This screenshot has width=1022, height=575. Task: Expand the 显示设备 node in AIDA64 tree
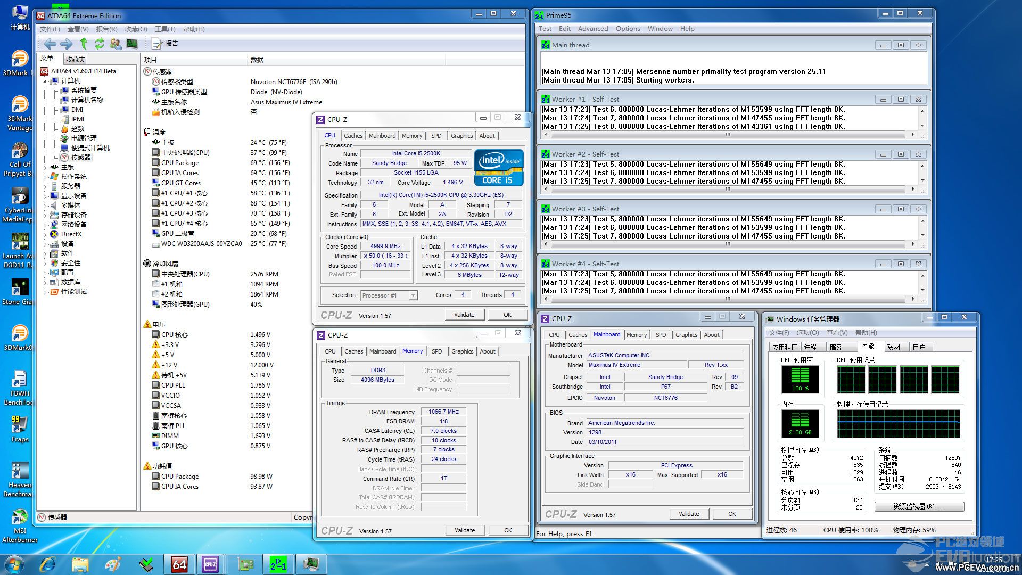45,196
